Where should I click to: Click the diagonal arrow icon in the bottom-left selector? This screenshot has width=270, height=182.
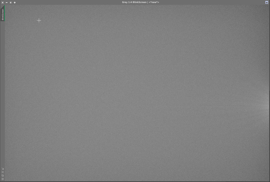[x=3, y=169]
